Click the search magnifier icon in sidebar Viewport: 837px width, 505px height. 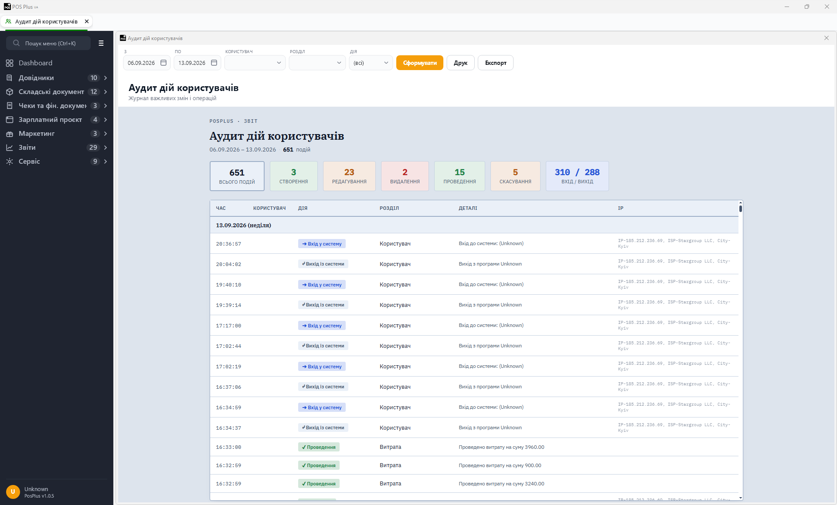point(16,43)
